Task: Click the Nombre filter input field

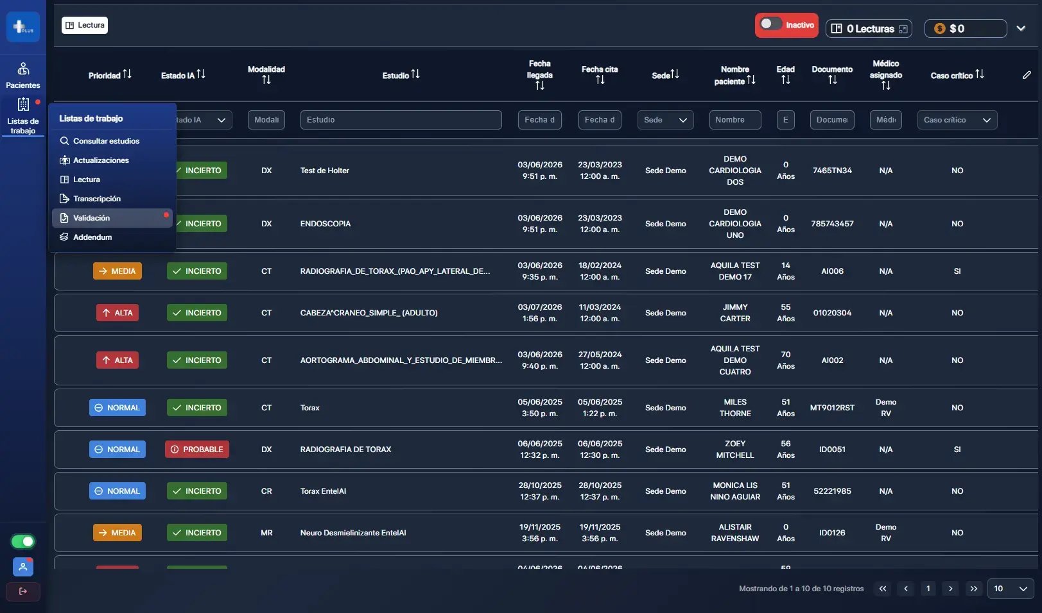Action: (735, 120)
